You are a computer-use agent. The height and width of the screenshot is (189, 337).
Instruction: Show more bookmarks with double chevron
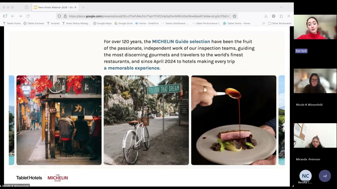click(x=263, y=23)
